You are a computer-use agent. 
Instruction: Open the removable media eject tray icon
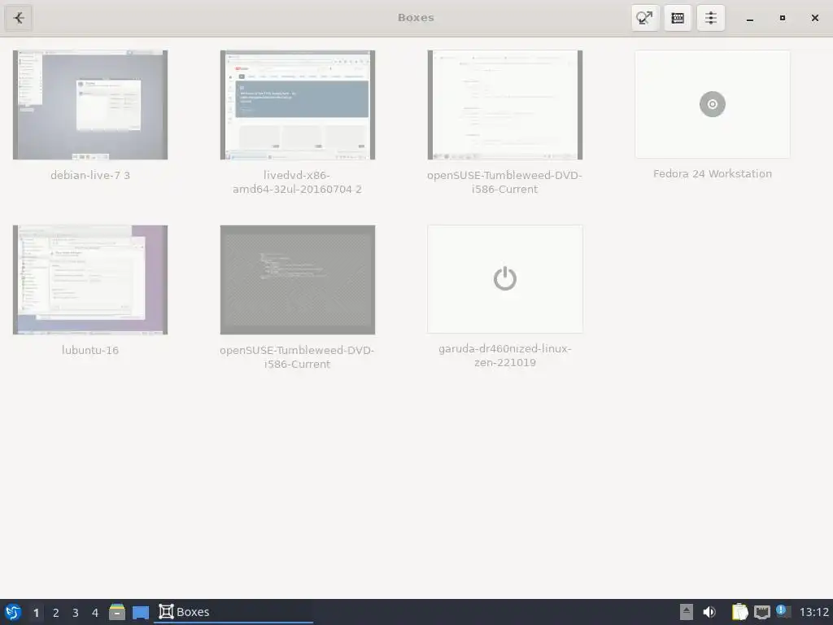(686, 612)
